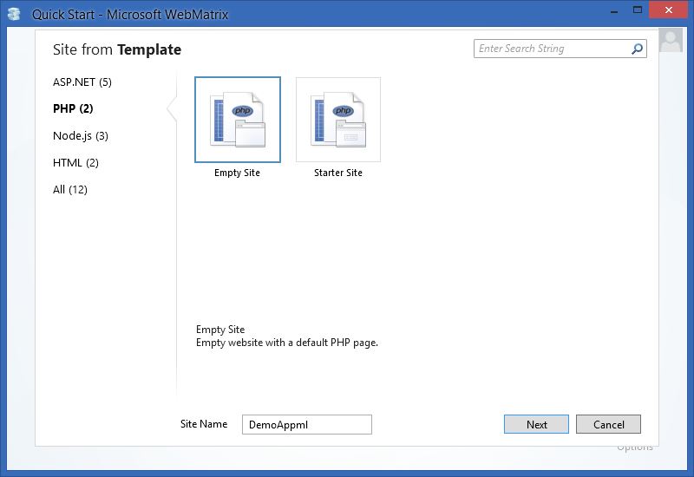Select the PHP (2) category

tap(73, 108)
